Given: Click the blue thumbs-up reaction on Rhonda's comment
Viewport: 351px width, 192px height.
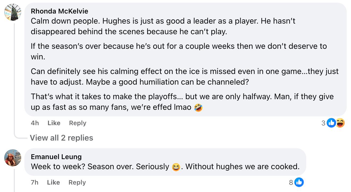Looking at the screenshot, I should [331, 123].
